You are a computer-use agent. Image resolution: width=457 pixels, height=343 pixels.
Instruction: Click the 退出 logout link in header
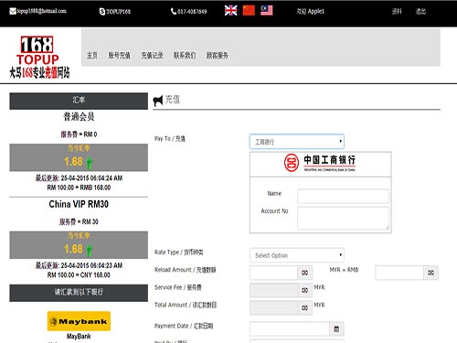click(x=420, y=12)
